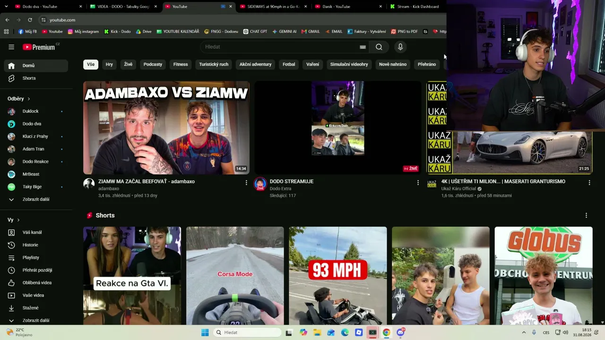Open Vaše videa page
The height and width of the screenshot is (340, 605).
pyautogui.click(x=36, y=295)
